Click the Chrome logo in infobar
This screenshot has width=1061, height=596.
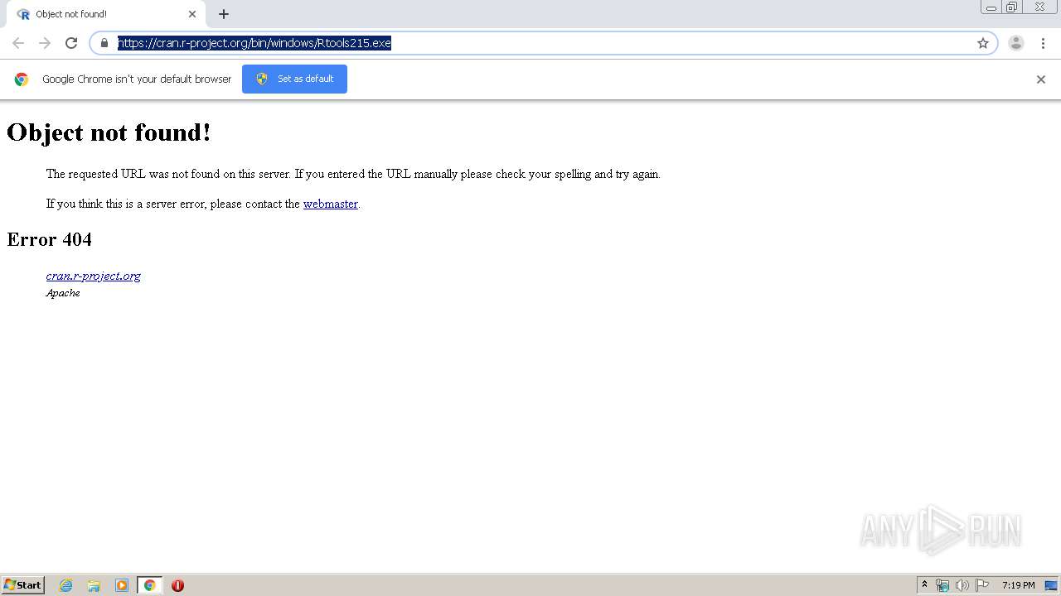(x=22, y=79)
